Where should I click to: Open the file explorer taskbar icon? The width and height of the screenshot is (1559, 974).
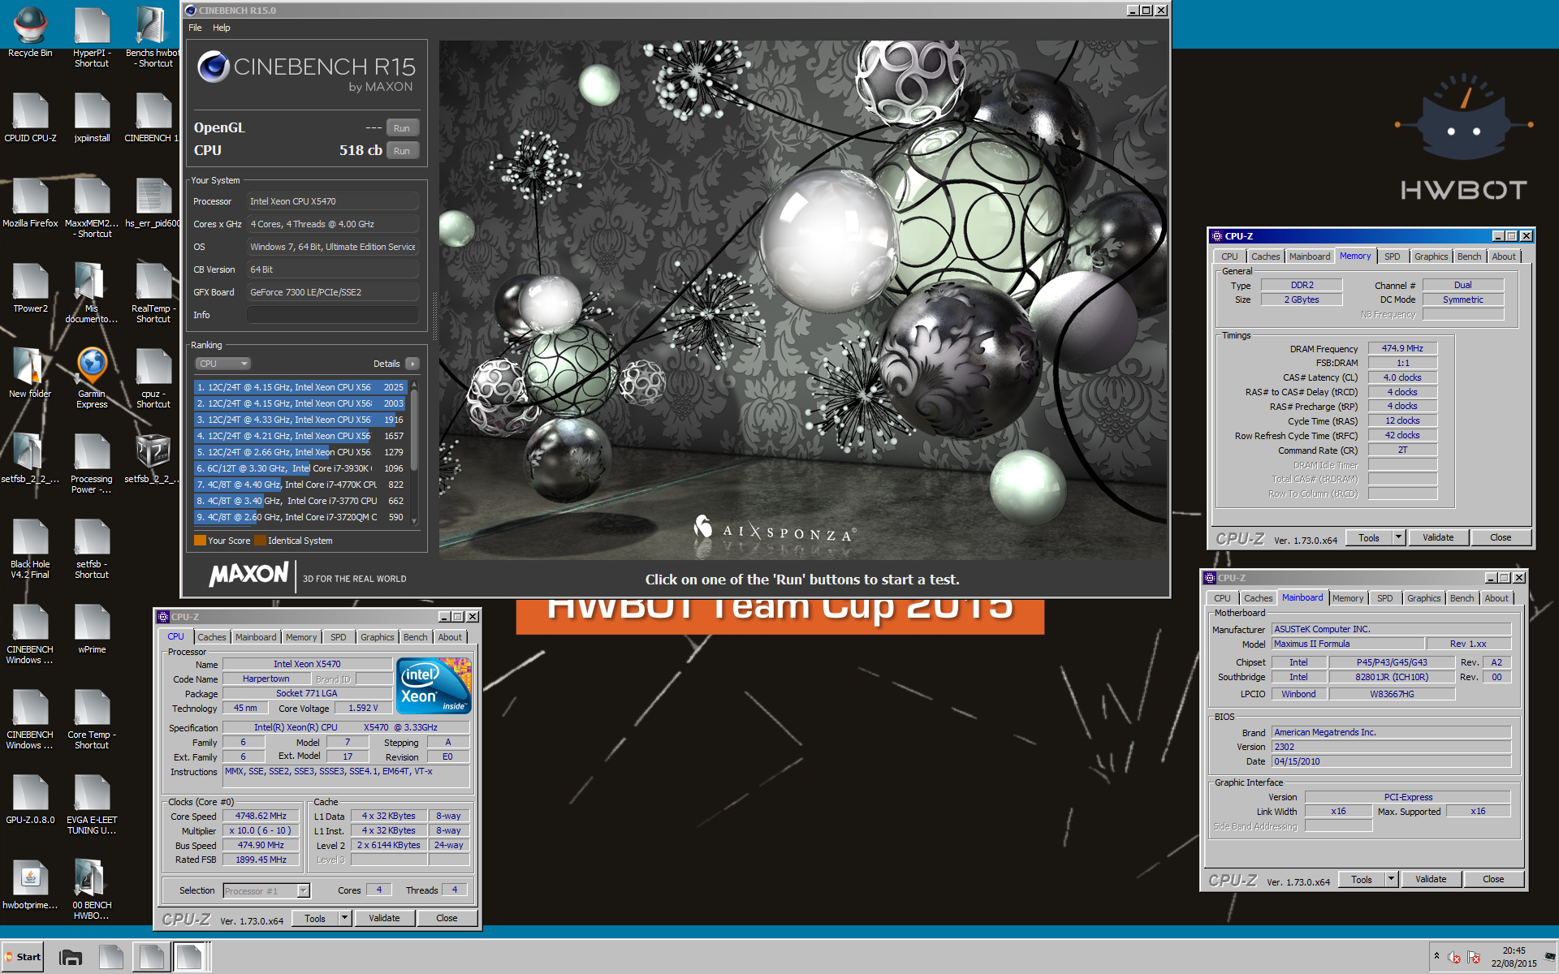pos(71,957)
